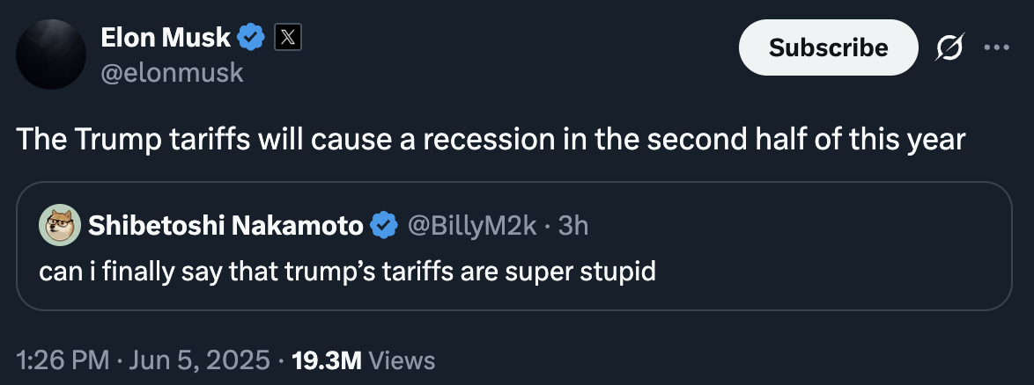This screenshot has width=1034, height=385.
Task: Click the 3h timestamp in quoted tweet
Action: click(x=573, y=226)
